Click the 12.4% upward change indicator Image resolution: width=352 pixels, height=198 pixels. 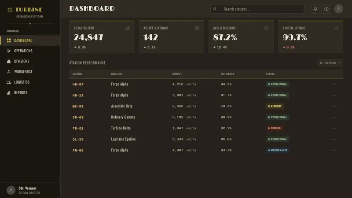pos(220,48)
